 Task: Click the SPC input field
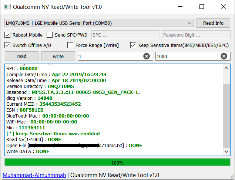pyautogui.click(x=125, y=35)
